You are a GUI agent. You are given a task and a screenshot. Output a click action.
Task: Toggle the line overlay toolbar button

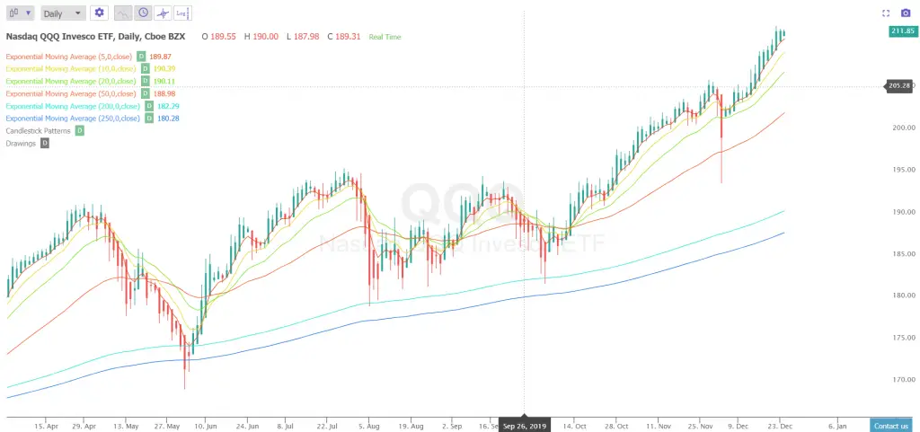[122, 13]
